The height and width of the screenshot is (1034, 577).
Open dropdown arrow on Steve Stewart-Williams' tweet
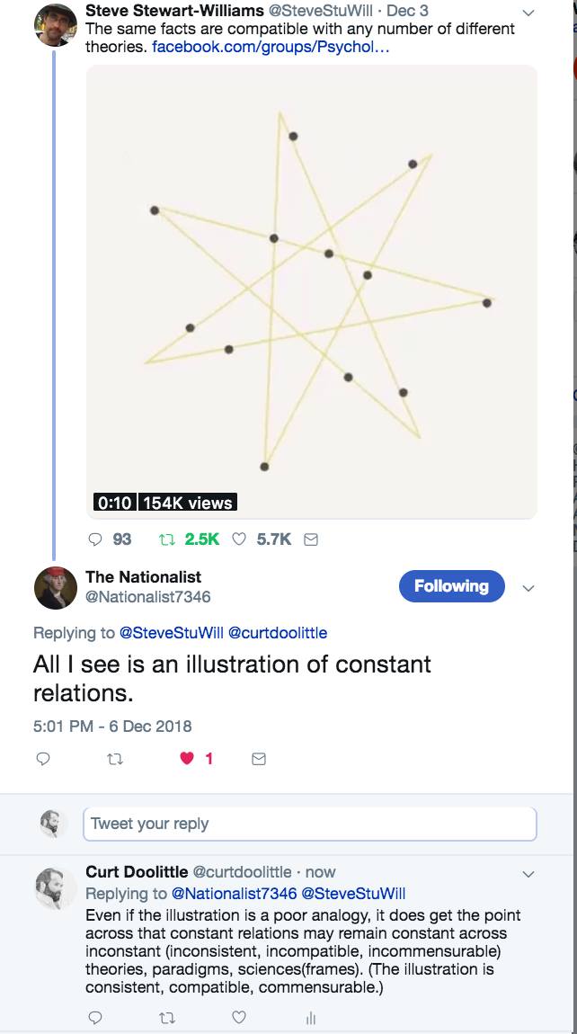tap(528, 13)
